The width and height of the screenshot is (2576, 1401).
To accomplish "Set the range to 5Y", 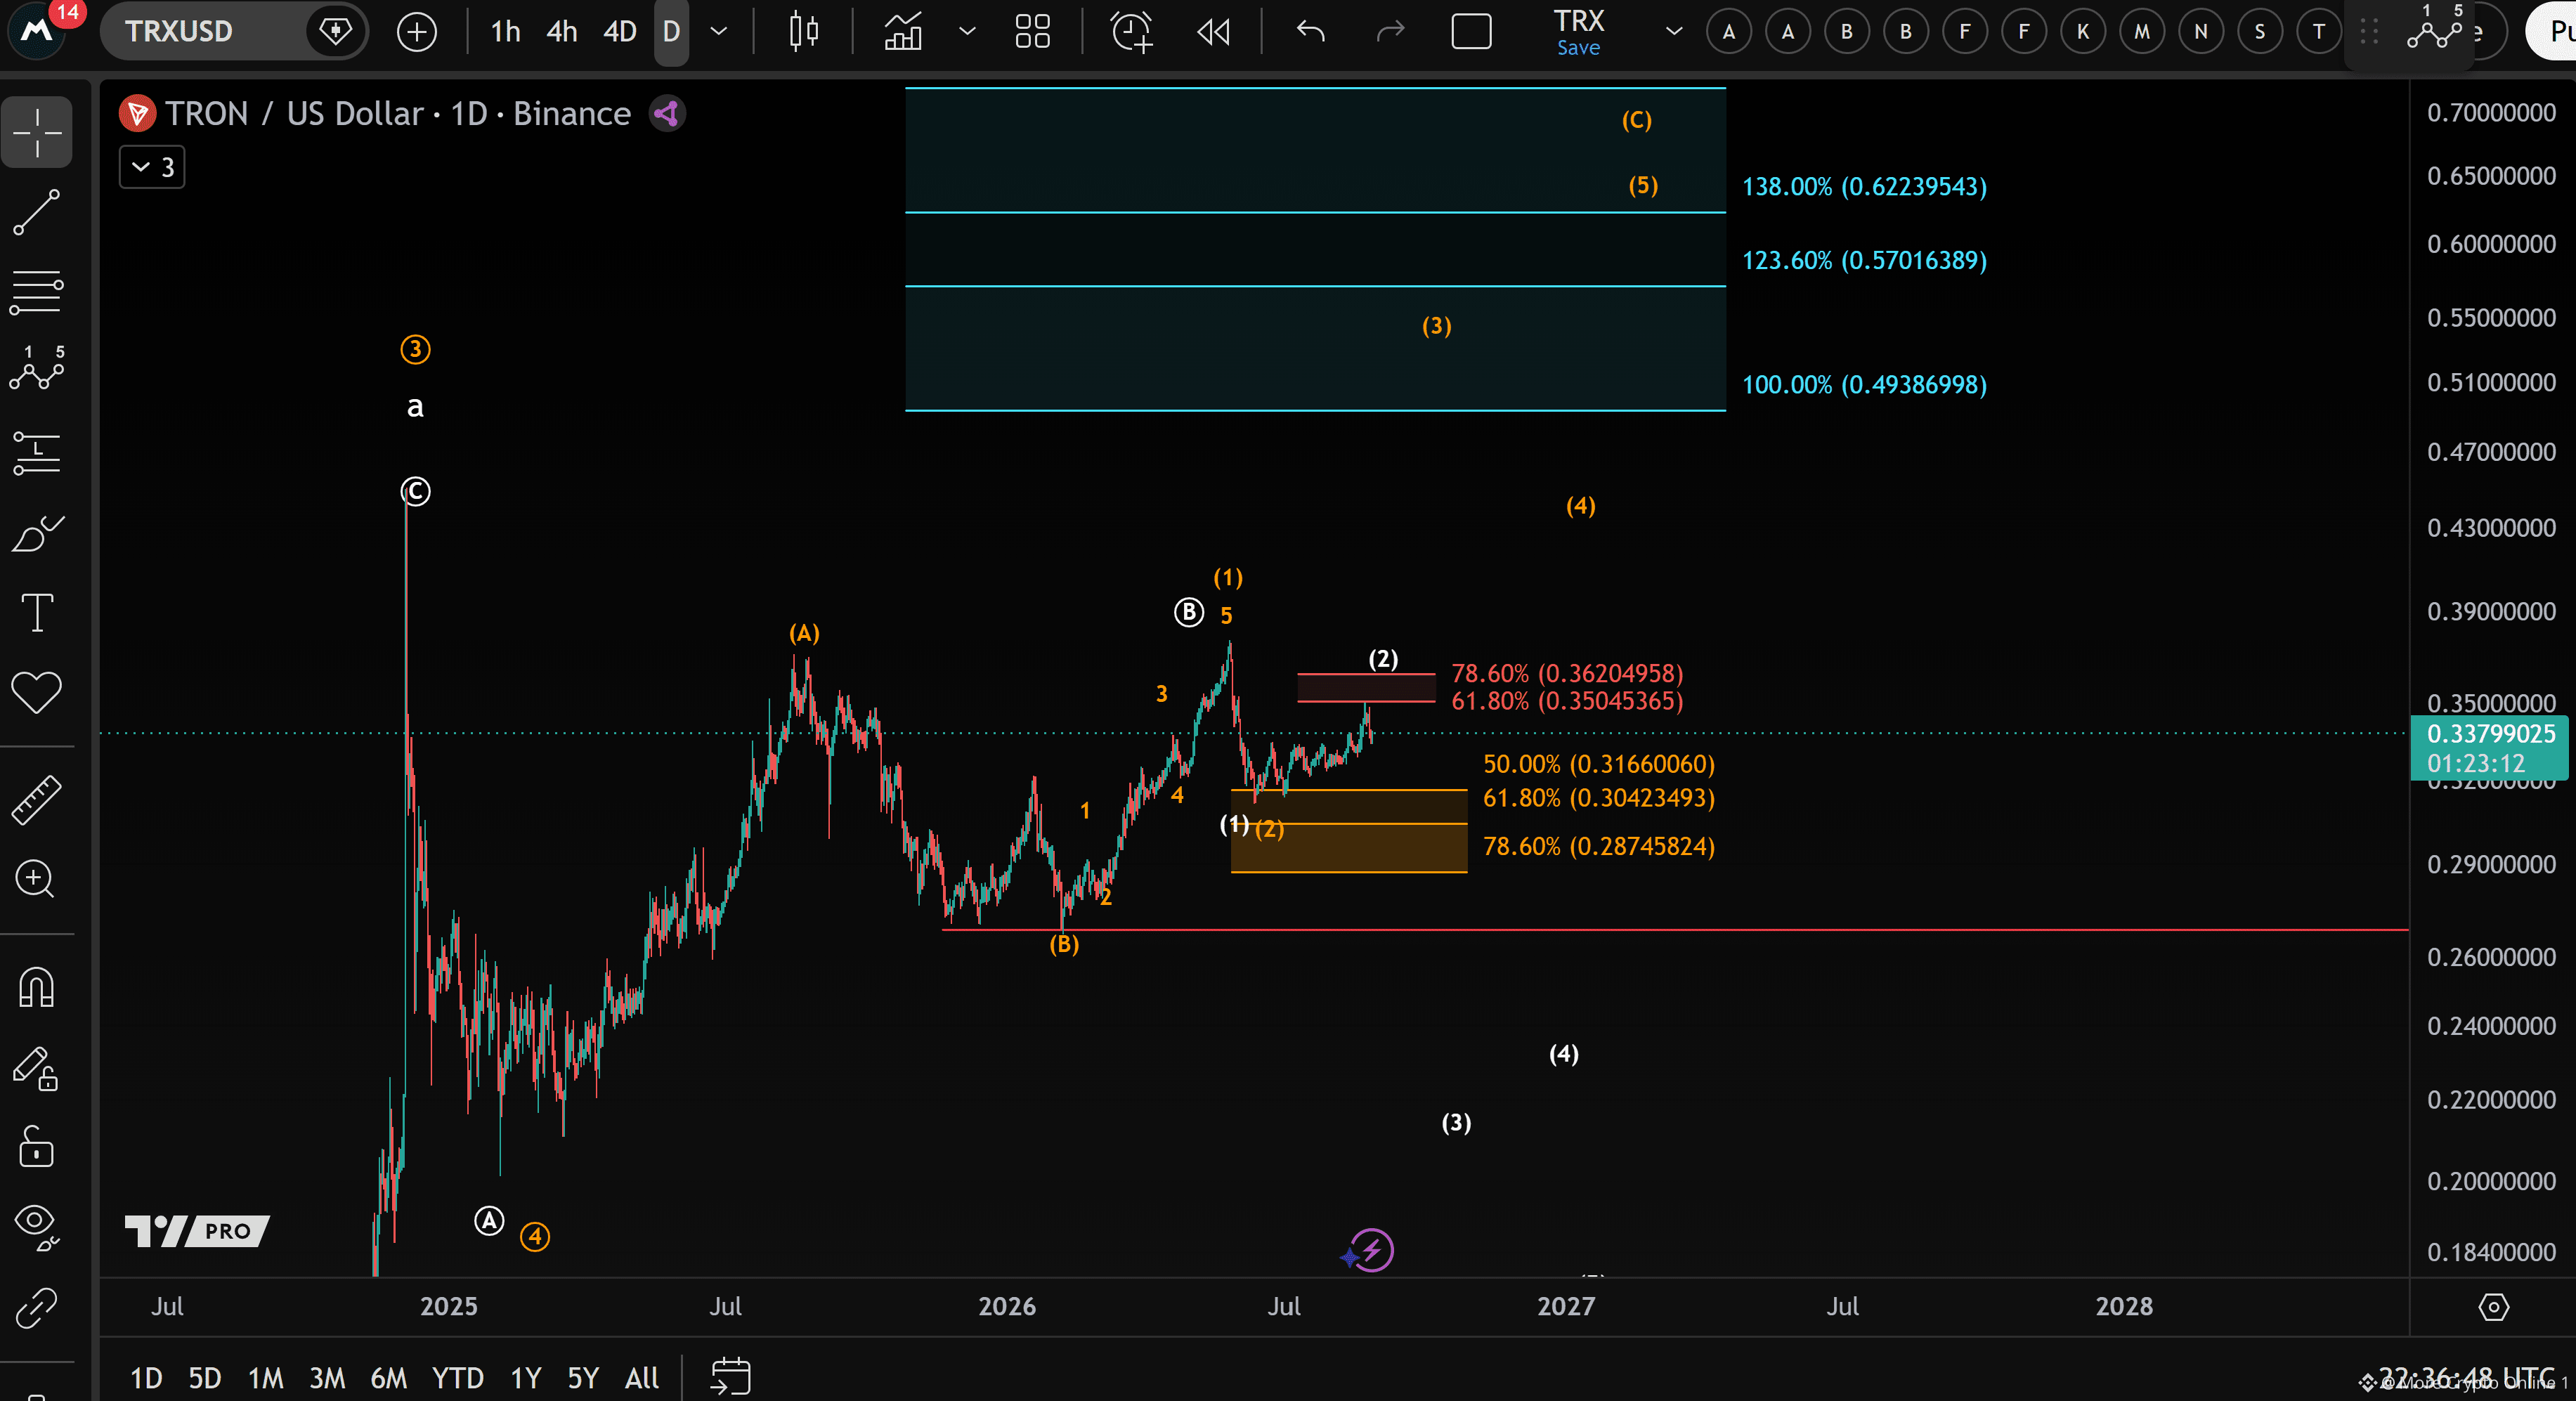I will 582,1378.
